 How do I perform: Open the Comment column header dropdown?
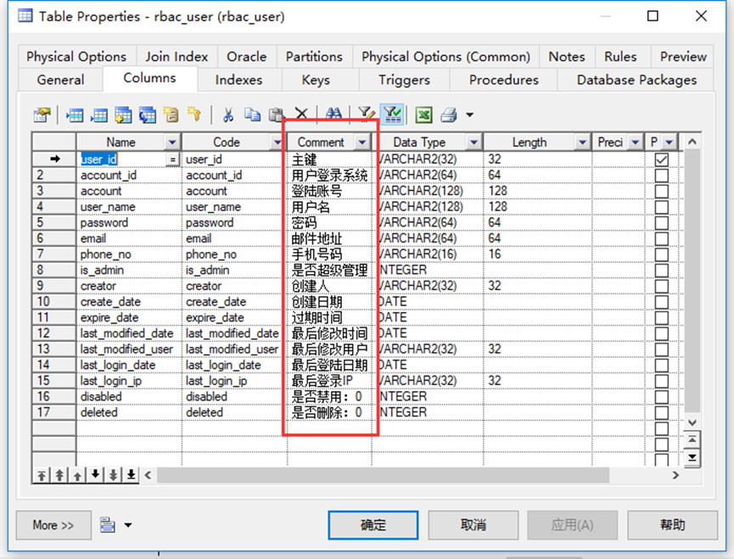[x=362, y=142]
